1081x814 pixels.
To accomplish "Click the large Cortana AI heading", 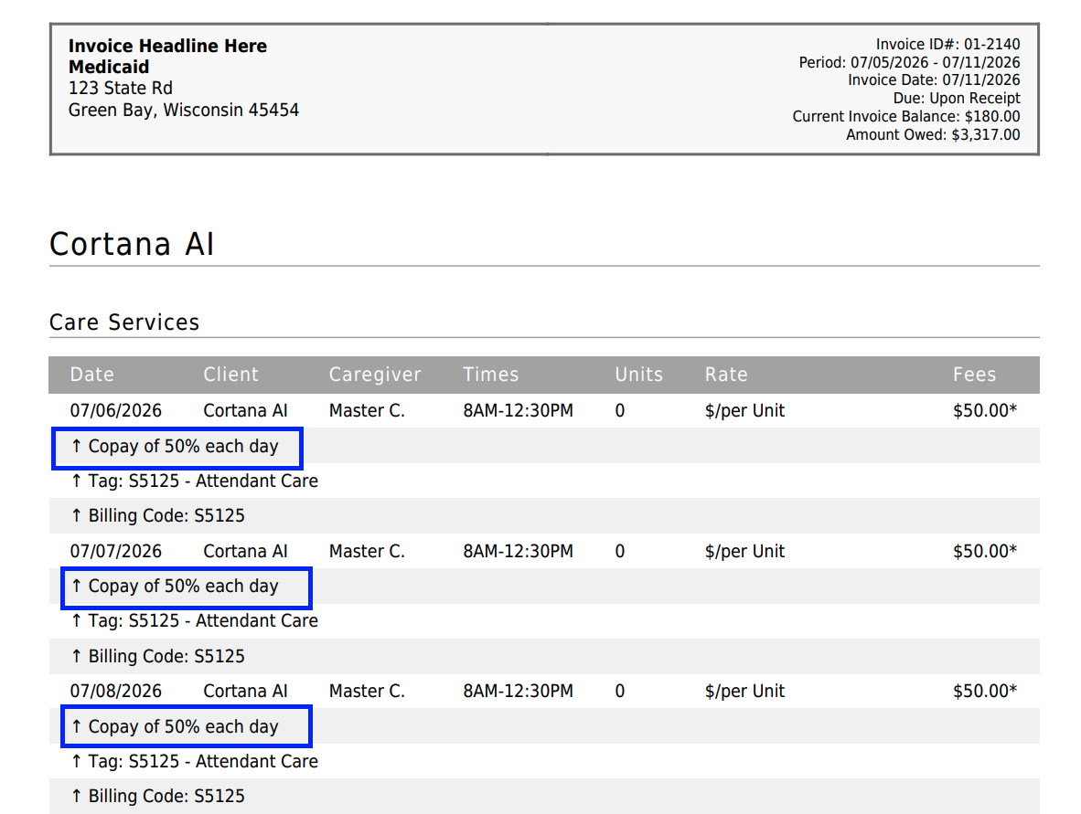I will (x=132, y=244).
